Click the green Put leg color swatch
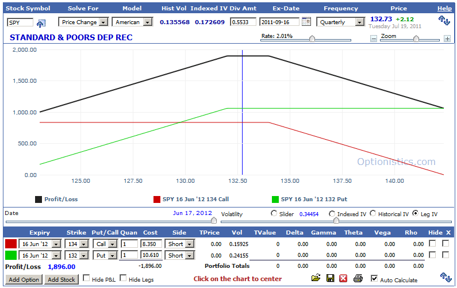The height and width of the screenshot is (288, 457). pyautogui.click(x=11, y=255)
